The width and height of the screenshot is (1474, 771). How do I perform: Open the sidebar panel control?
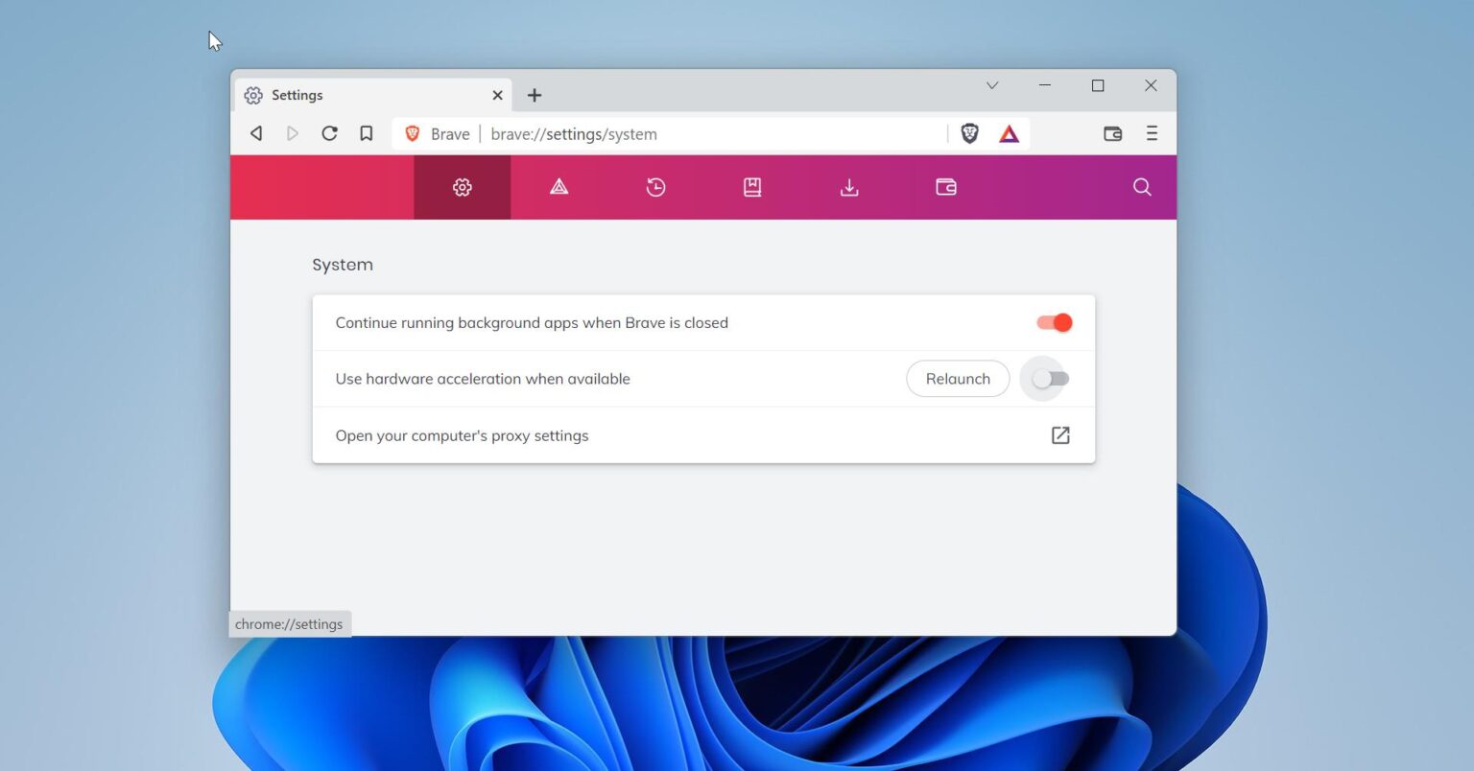tap(1112, 133)
